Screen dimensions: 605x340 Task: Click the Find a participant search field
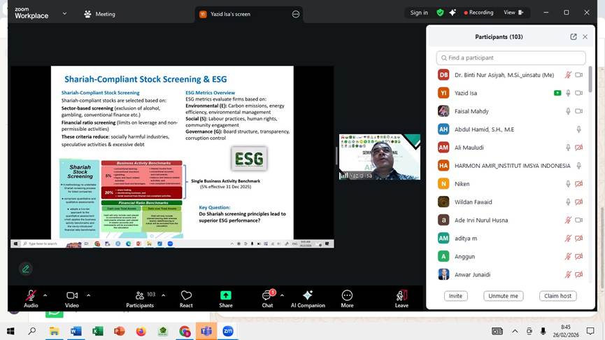(x=511, y=58)
